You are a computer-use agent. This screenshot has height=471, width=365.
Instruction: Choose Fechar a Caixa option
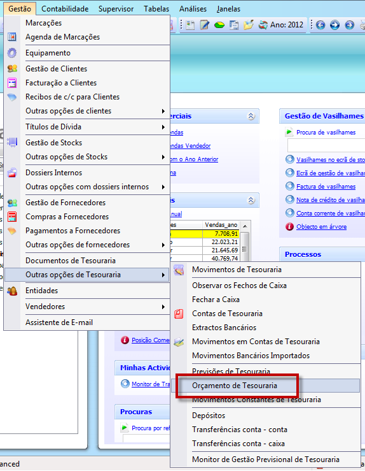[x=216, y=300]
